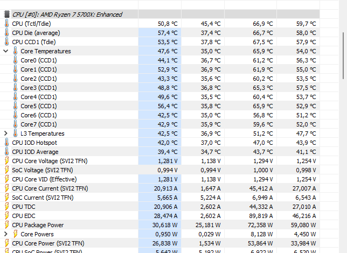Viewport: 347px width, 253px height.
Task: Click the current value 20,913 A
Action: point(166,188)
